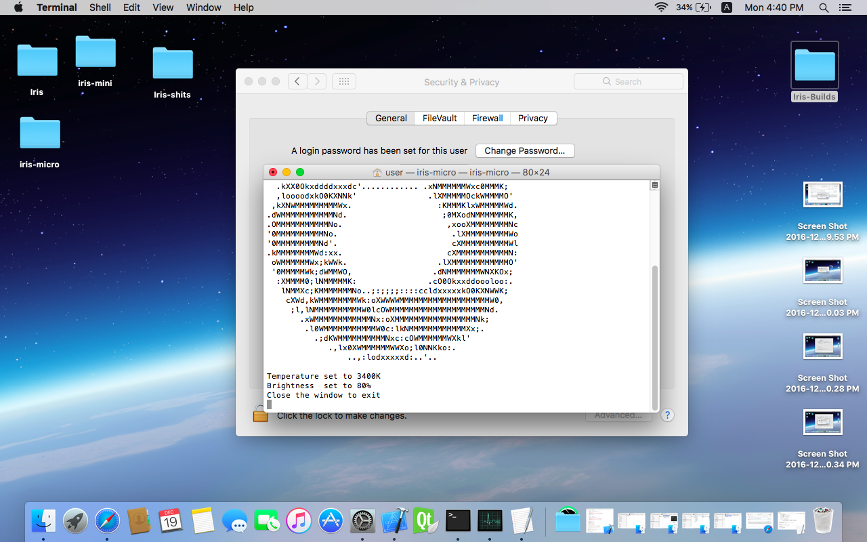
Task: Select screenshot file ending 0.03 PM
Action: (822, 287)
